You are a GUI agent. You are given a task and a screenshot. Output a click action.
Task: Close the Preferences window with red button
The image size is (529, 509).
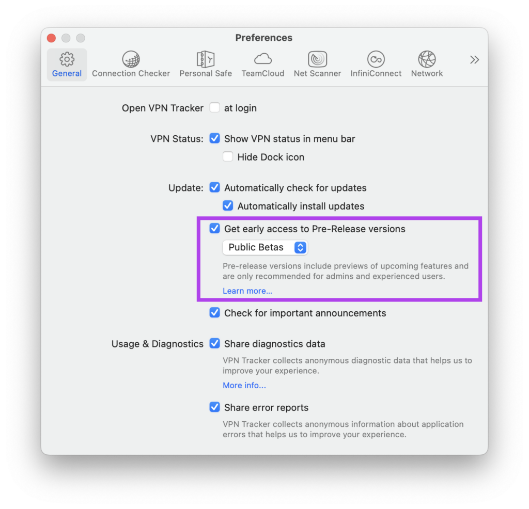pos(51,38)
